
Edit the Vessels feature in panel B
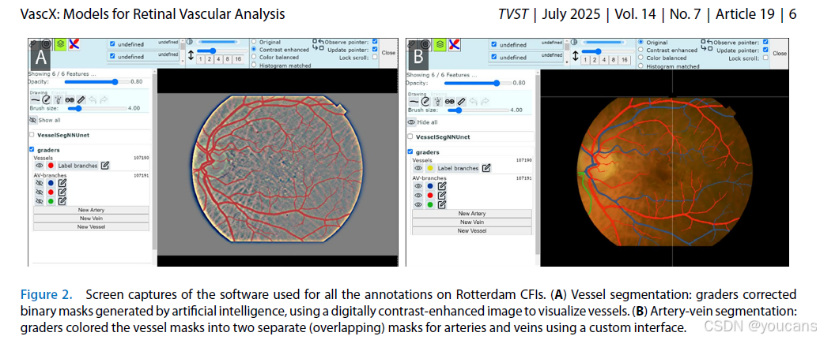click(486, 168)
